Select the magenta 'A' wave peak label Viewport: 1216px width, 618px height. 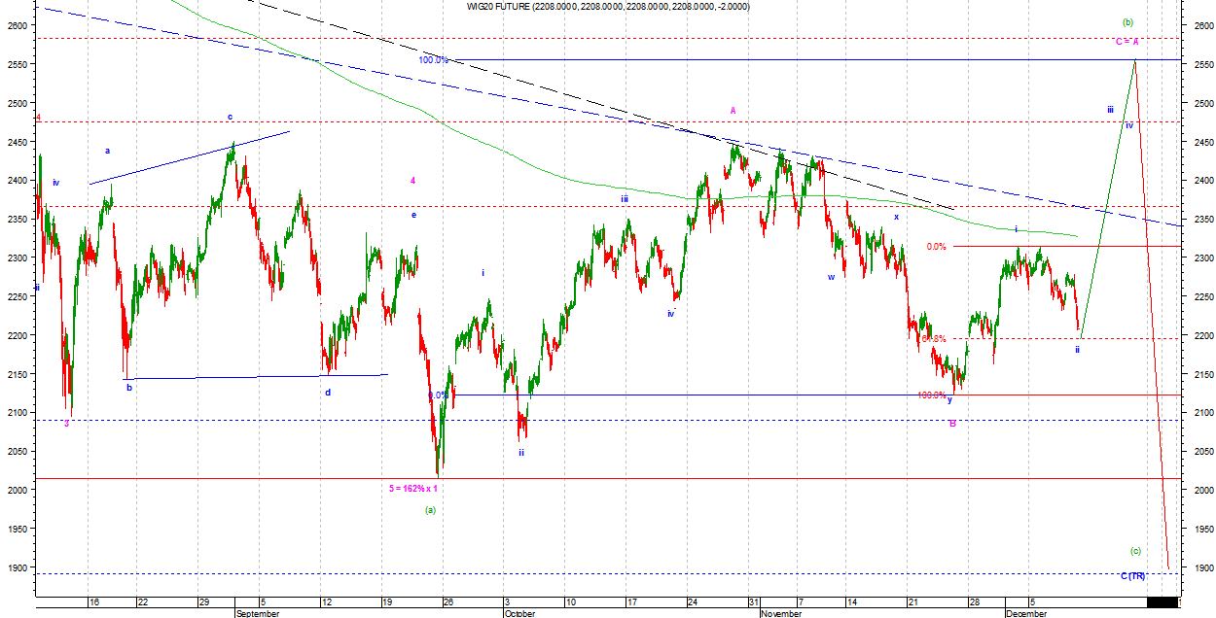733,111
